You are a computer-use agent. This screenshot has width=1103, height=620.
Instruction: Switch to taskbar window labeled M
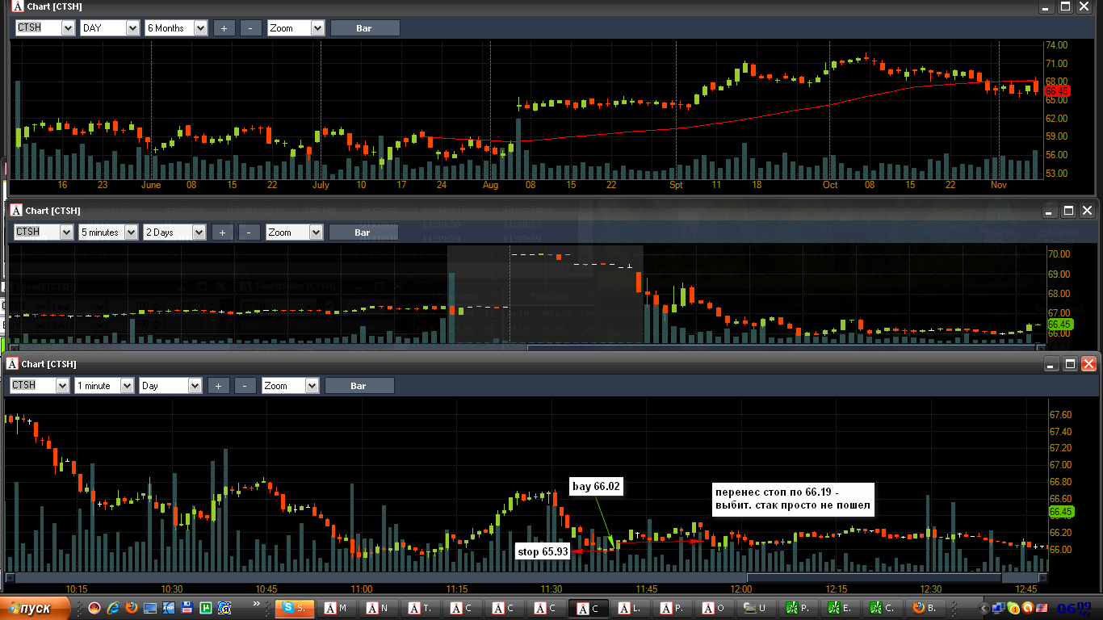point(337,608)
